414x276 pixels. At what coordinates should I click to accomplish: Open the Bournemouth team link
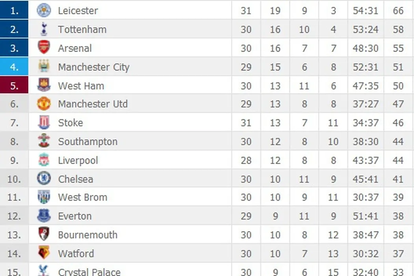point(88,235)
